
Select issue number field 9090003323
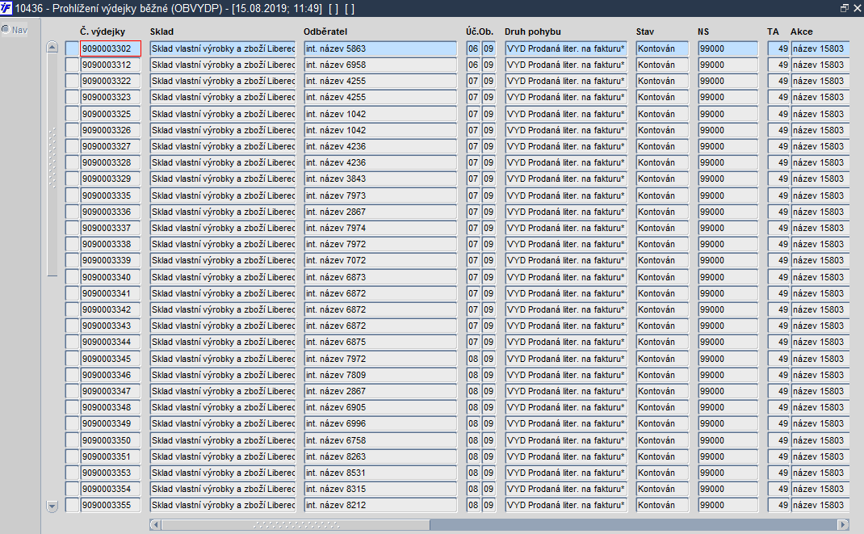pos(110,97)
